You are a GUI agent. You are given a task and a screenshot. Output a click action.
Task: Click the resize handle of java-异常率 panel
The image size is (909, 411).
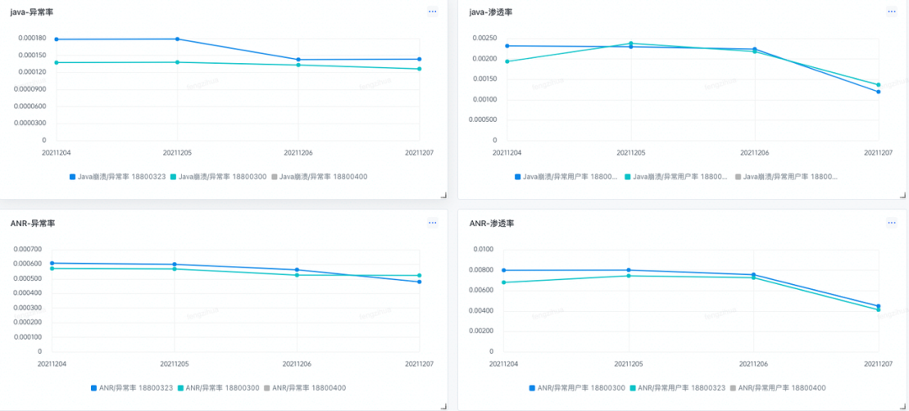point(442,194)
